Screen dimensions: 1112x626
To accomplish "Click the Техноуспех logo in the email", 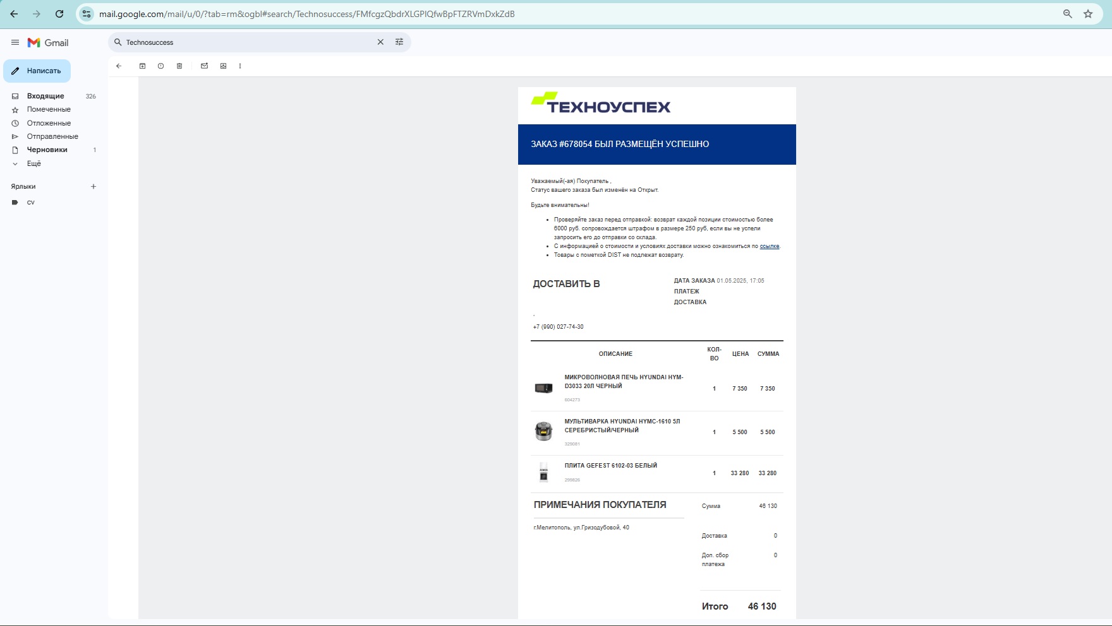I will (x=600, y=103).
